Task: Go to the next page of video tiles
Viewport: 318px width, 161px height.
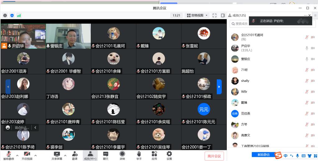Action: click(x=219, y=87)
